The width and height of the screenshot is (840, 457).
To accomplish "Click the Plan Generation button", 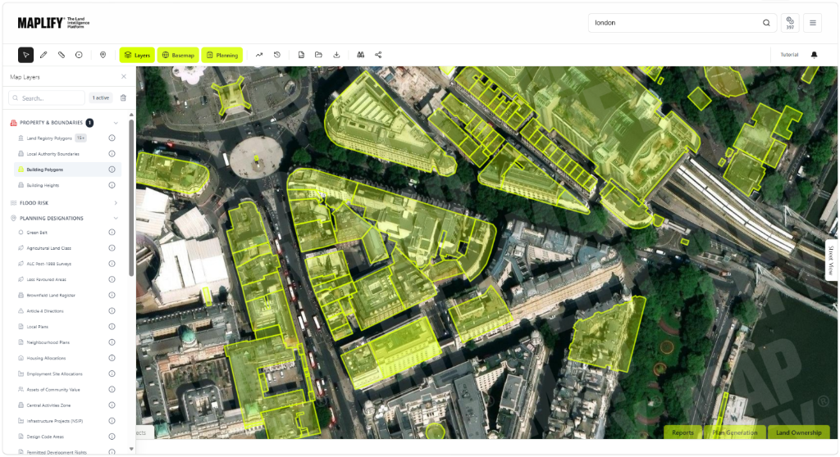I will click(735, 432).
